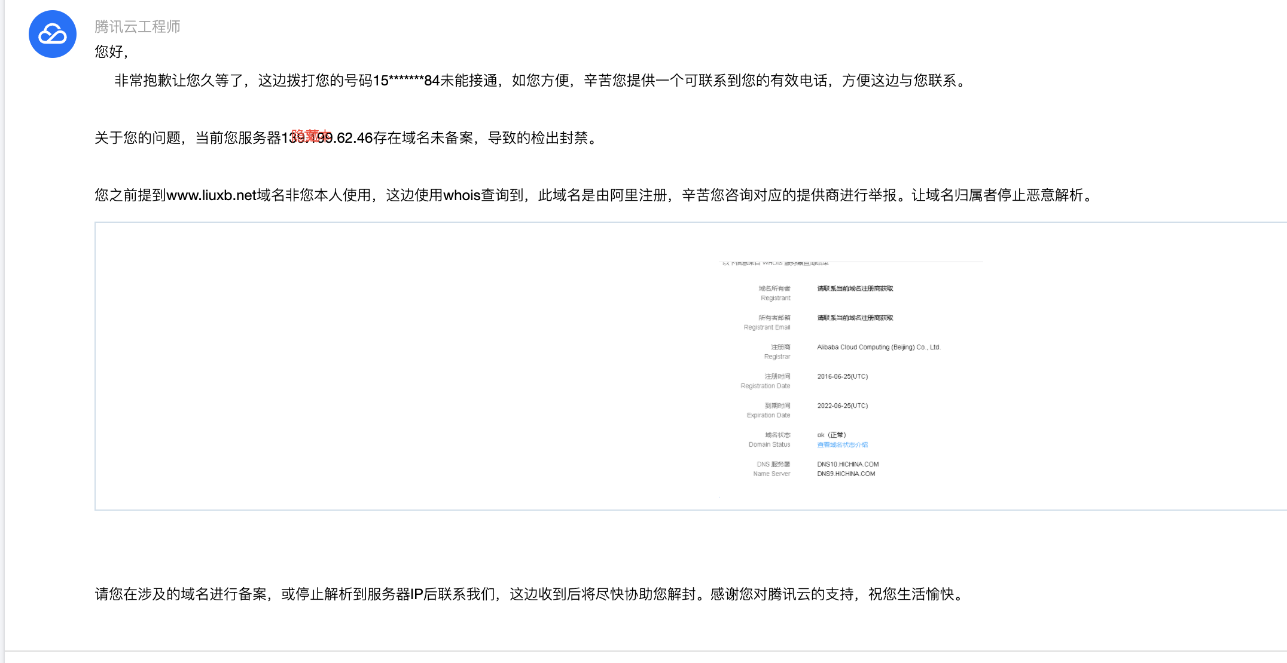This screenshot has height=663, width=1287.
Task: Click the Registrant value 请联系当前域名注册商获取
Action: tap(855, 288)
